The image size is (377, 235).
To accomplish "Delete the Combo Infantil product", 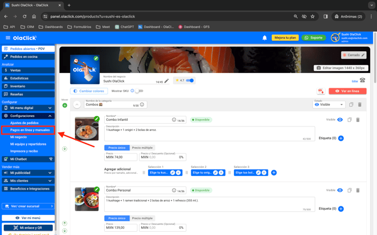I will tap(358, 120).
